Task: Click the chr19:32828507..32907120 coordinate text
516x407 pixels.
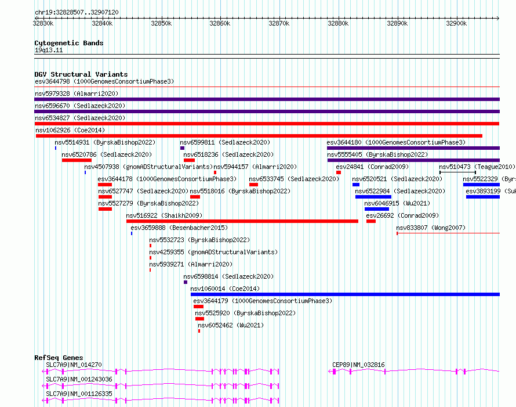Action: point(77,13)
